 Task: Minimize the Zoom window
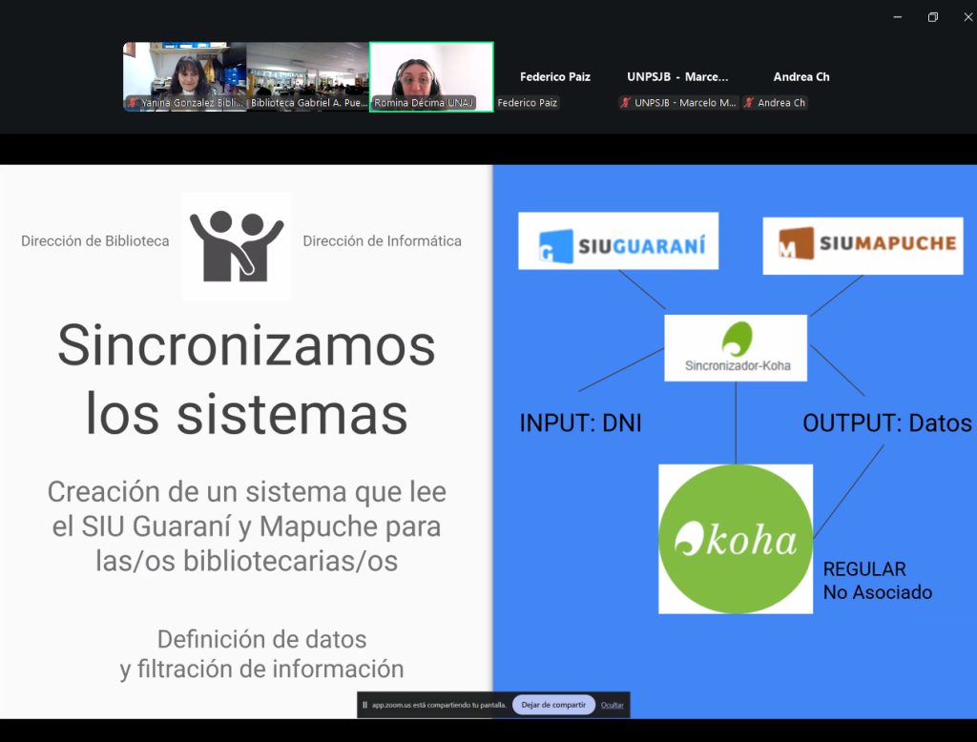click(897, 17)
